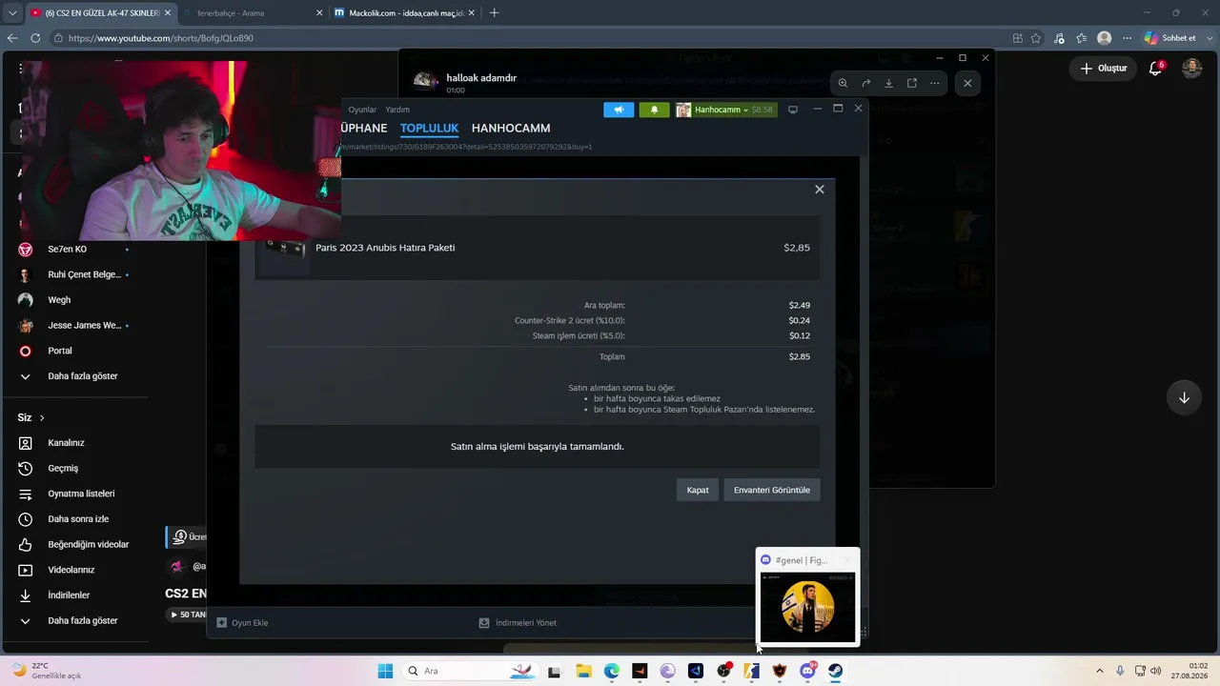Screen dimensions: 1220x686
Task: Click the Kapat button
Action: pos(698,490)
